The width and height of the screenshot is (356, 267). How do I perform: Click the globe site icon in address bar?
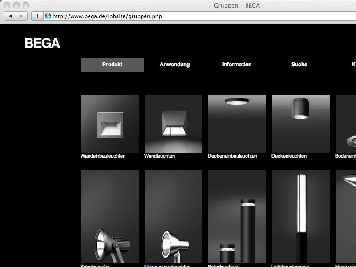coord(48,16)
